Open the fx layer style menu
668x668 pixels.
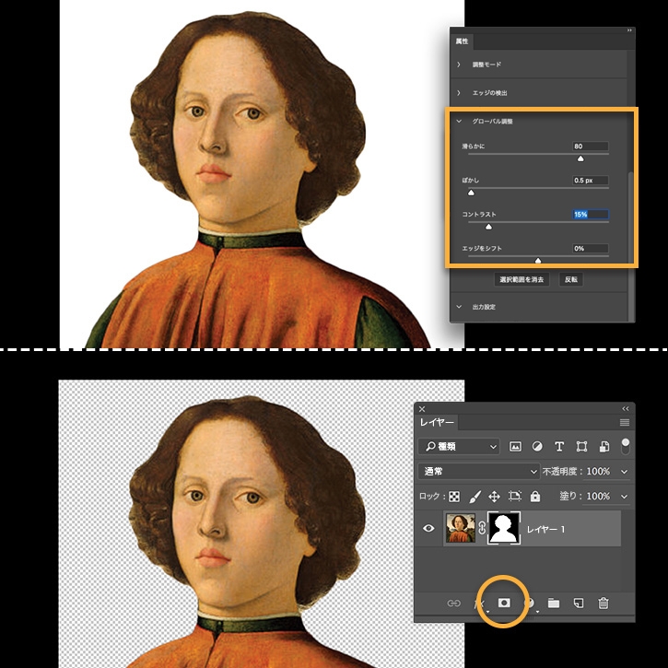point(479,604)
